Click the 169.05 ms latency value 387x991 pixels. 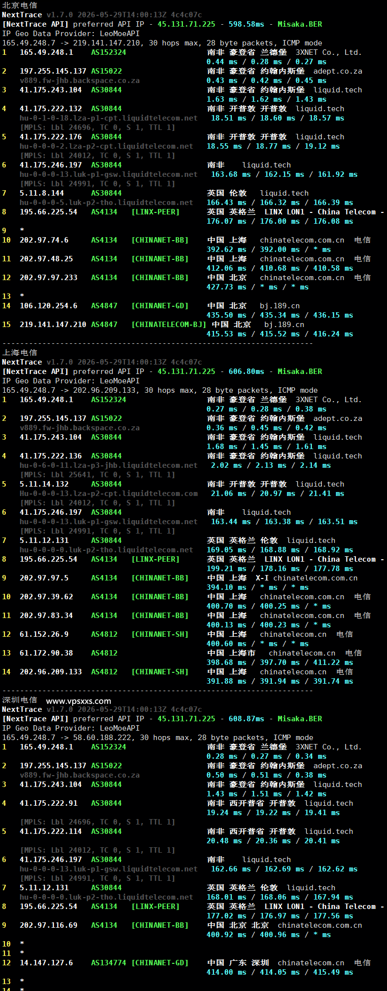click(x=226, y=550)
